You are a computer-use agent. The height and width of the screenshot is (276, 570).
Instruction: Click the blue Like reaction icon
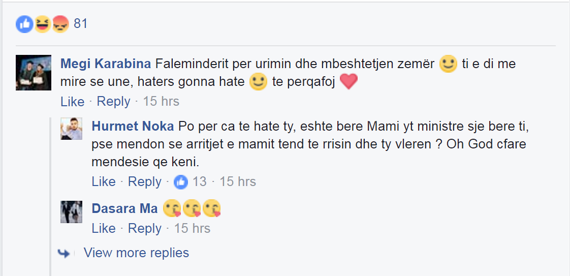coord(24,24)
